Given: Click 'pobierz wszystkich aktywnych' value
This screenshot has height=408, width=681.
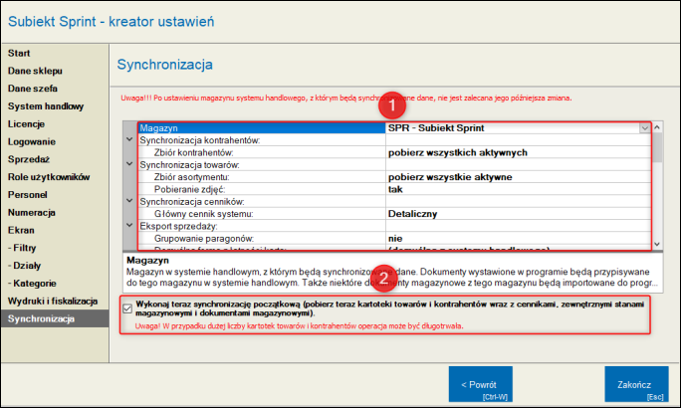Looking at the screenshot, I should point(458,153).
